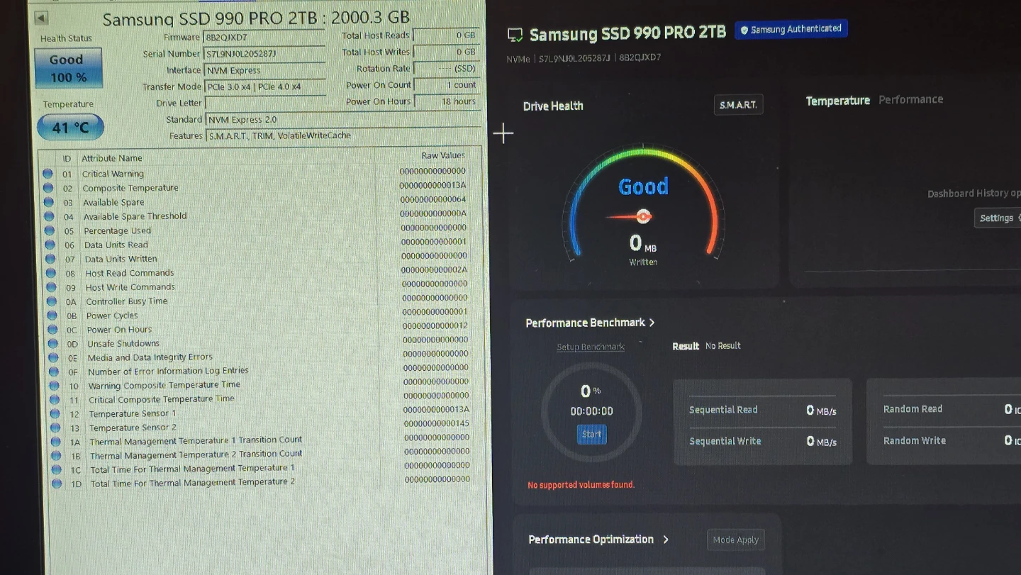
Task: Click status dot for Data Units Read
Action: (50, 244)
